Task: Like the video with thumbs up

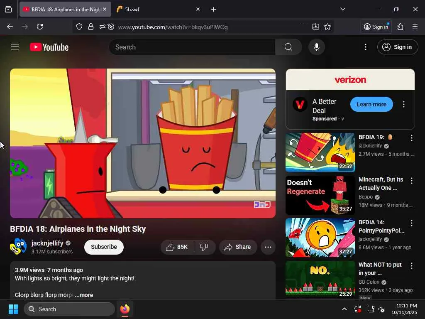Action: [177, 247]
